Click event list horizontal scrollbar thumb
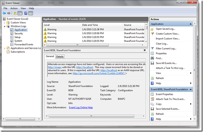The image size is (203, 132). (77, 45)
